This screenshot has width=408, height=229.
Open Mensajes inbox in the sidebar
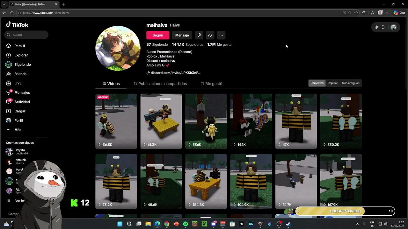pyautogui.click(x=18, y=93)
